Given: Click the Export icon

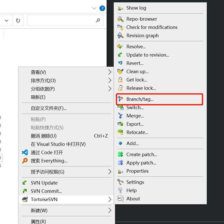Looking at the screenshot, I should point(120,124).
